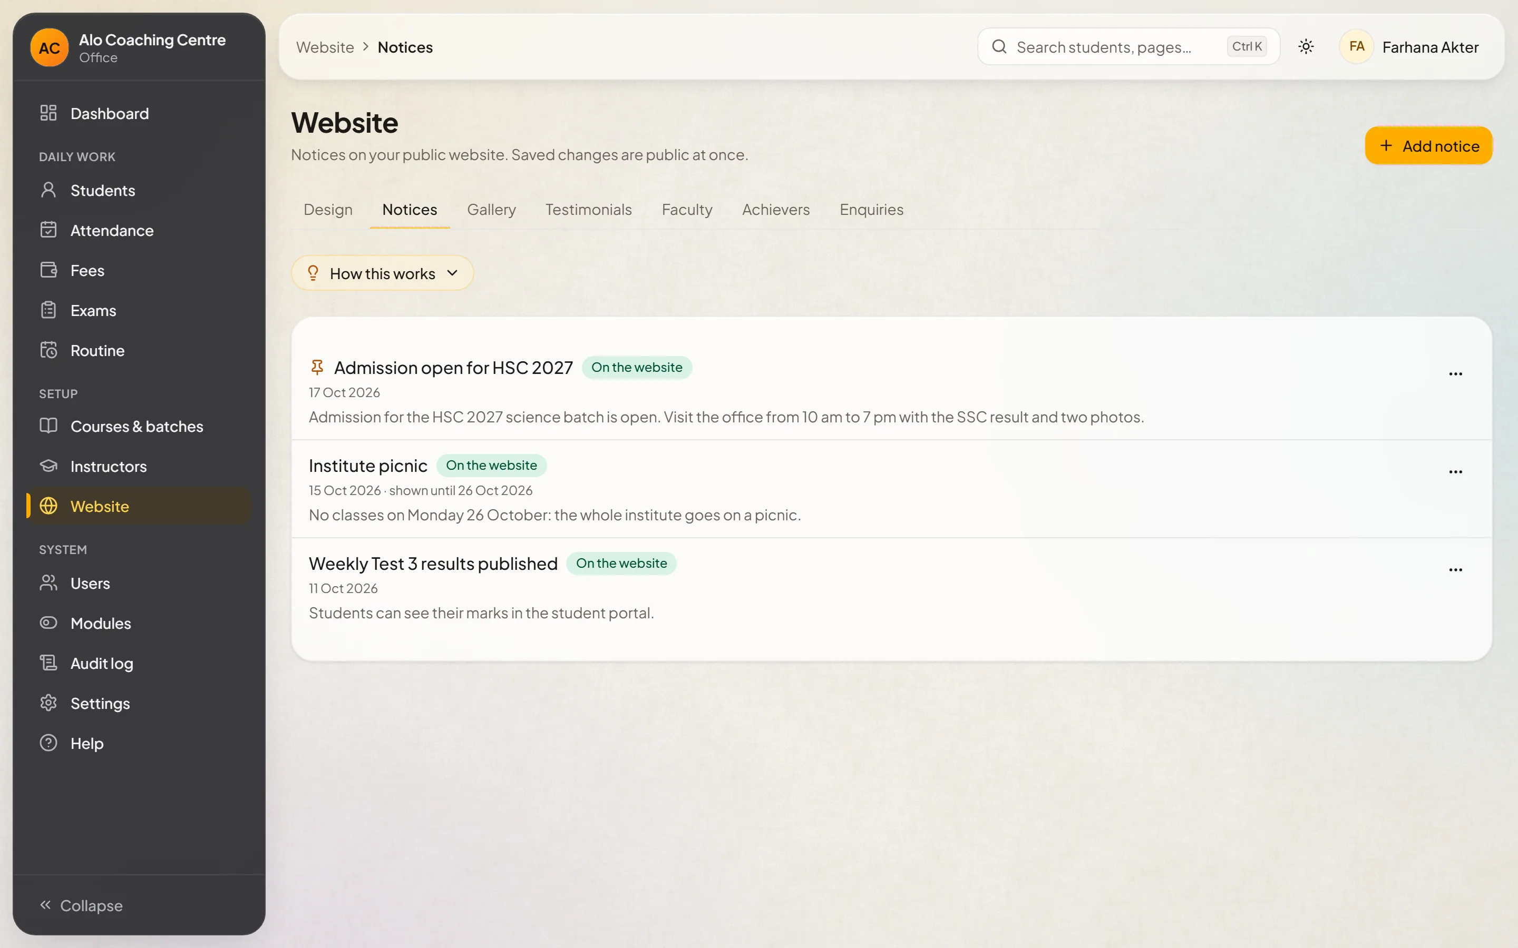
Task: Click the magnifier search icon
Action: coord(999,46)
